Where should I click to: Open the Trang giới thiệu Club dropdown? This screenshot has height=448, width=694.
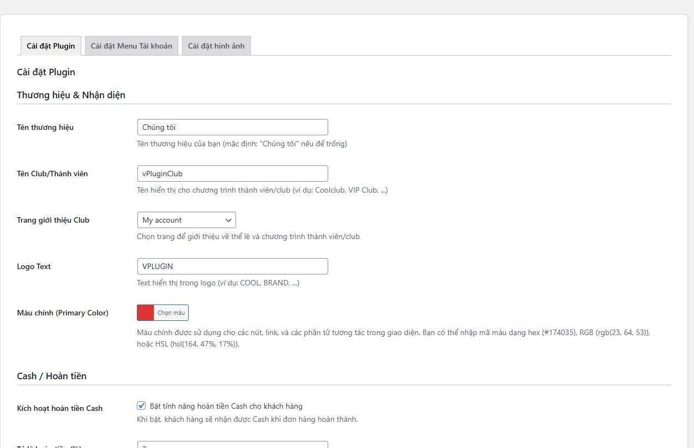point(186,220)
